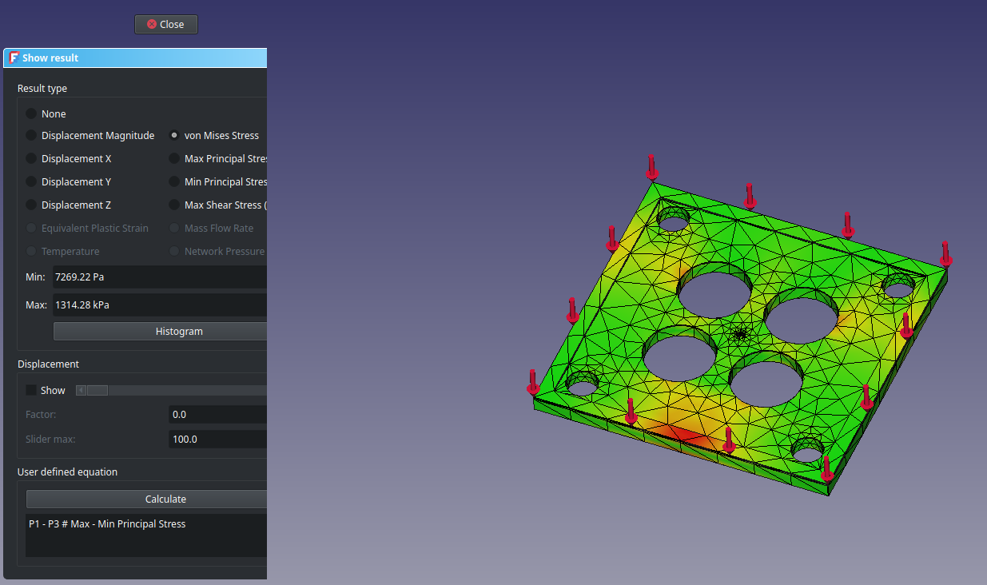
Task: Click the Min value field
Action: coord(158,277)
